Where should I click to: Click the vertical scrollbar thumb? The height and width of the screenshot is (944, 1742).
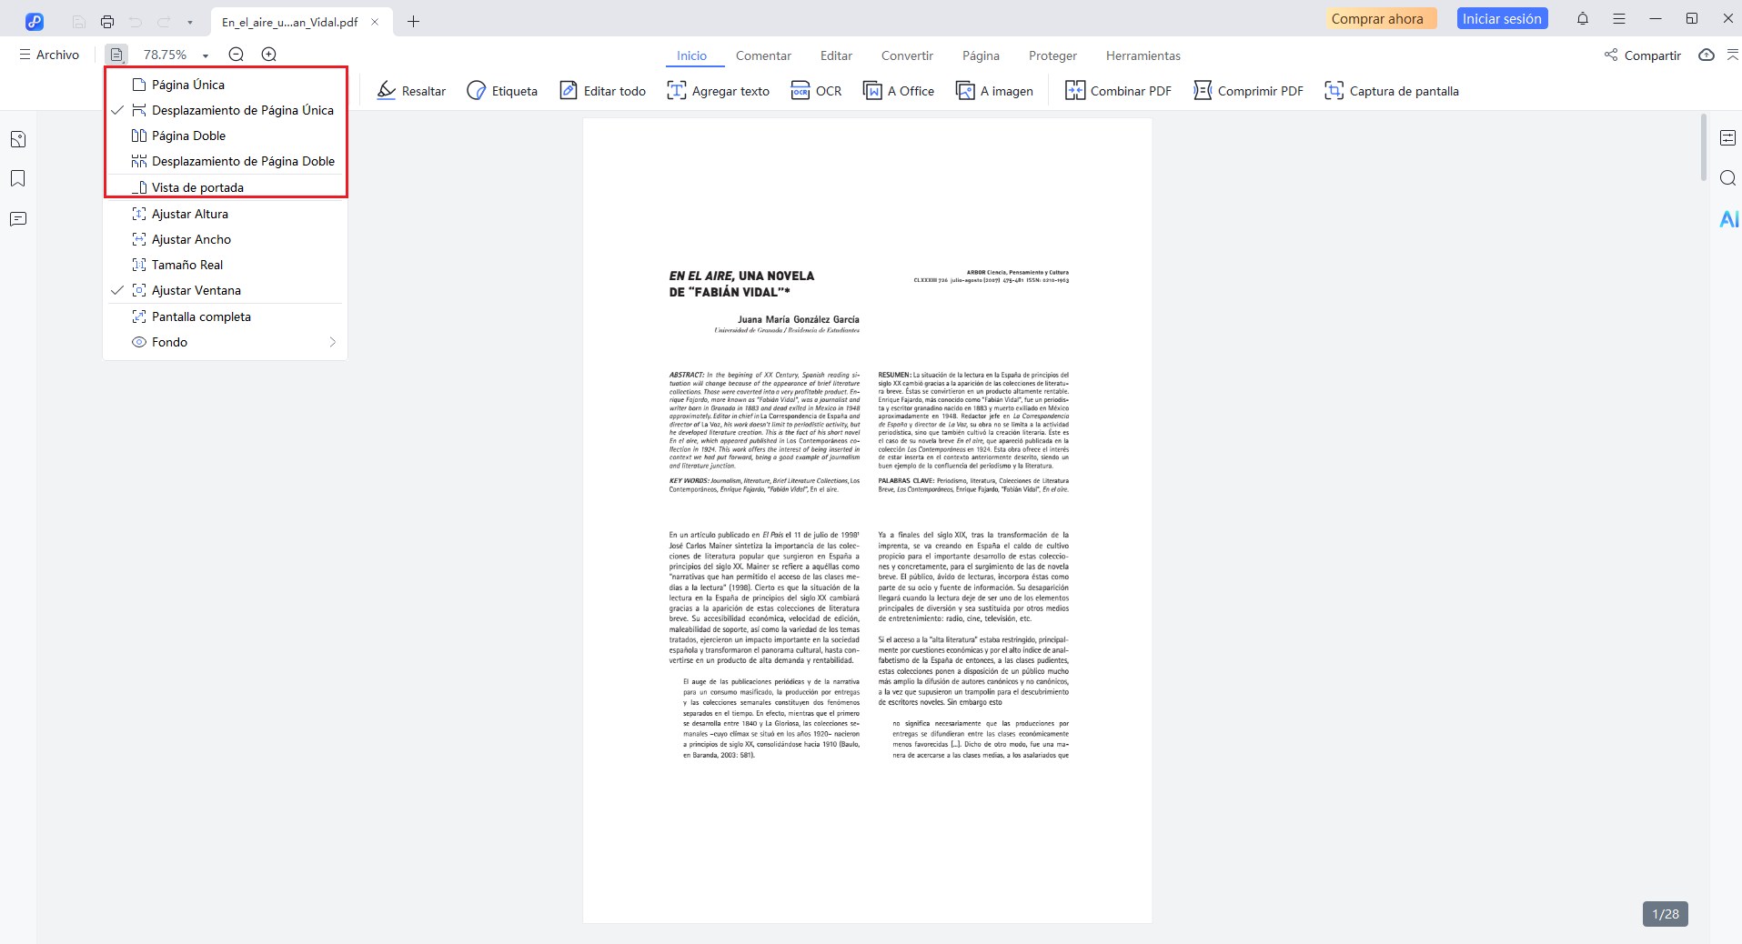(1704, 148)
